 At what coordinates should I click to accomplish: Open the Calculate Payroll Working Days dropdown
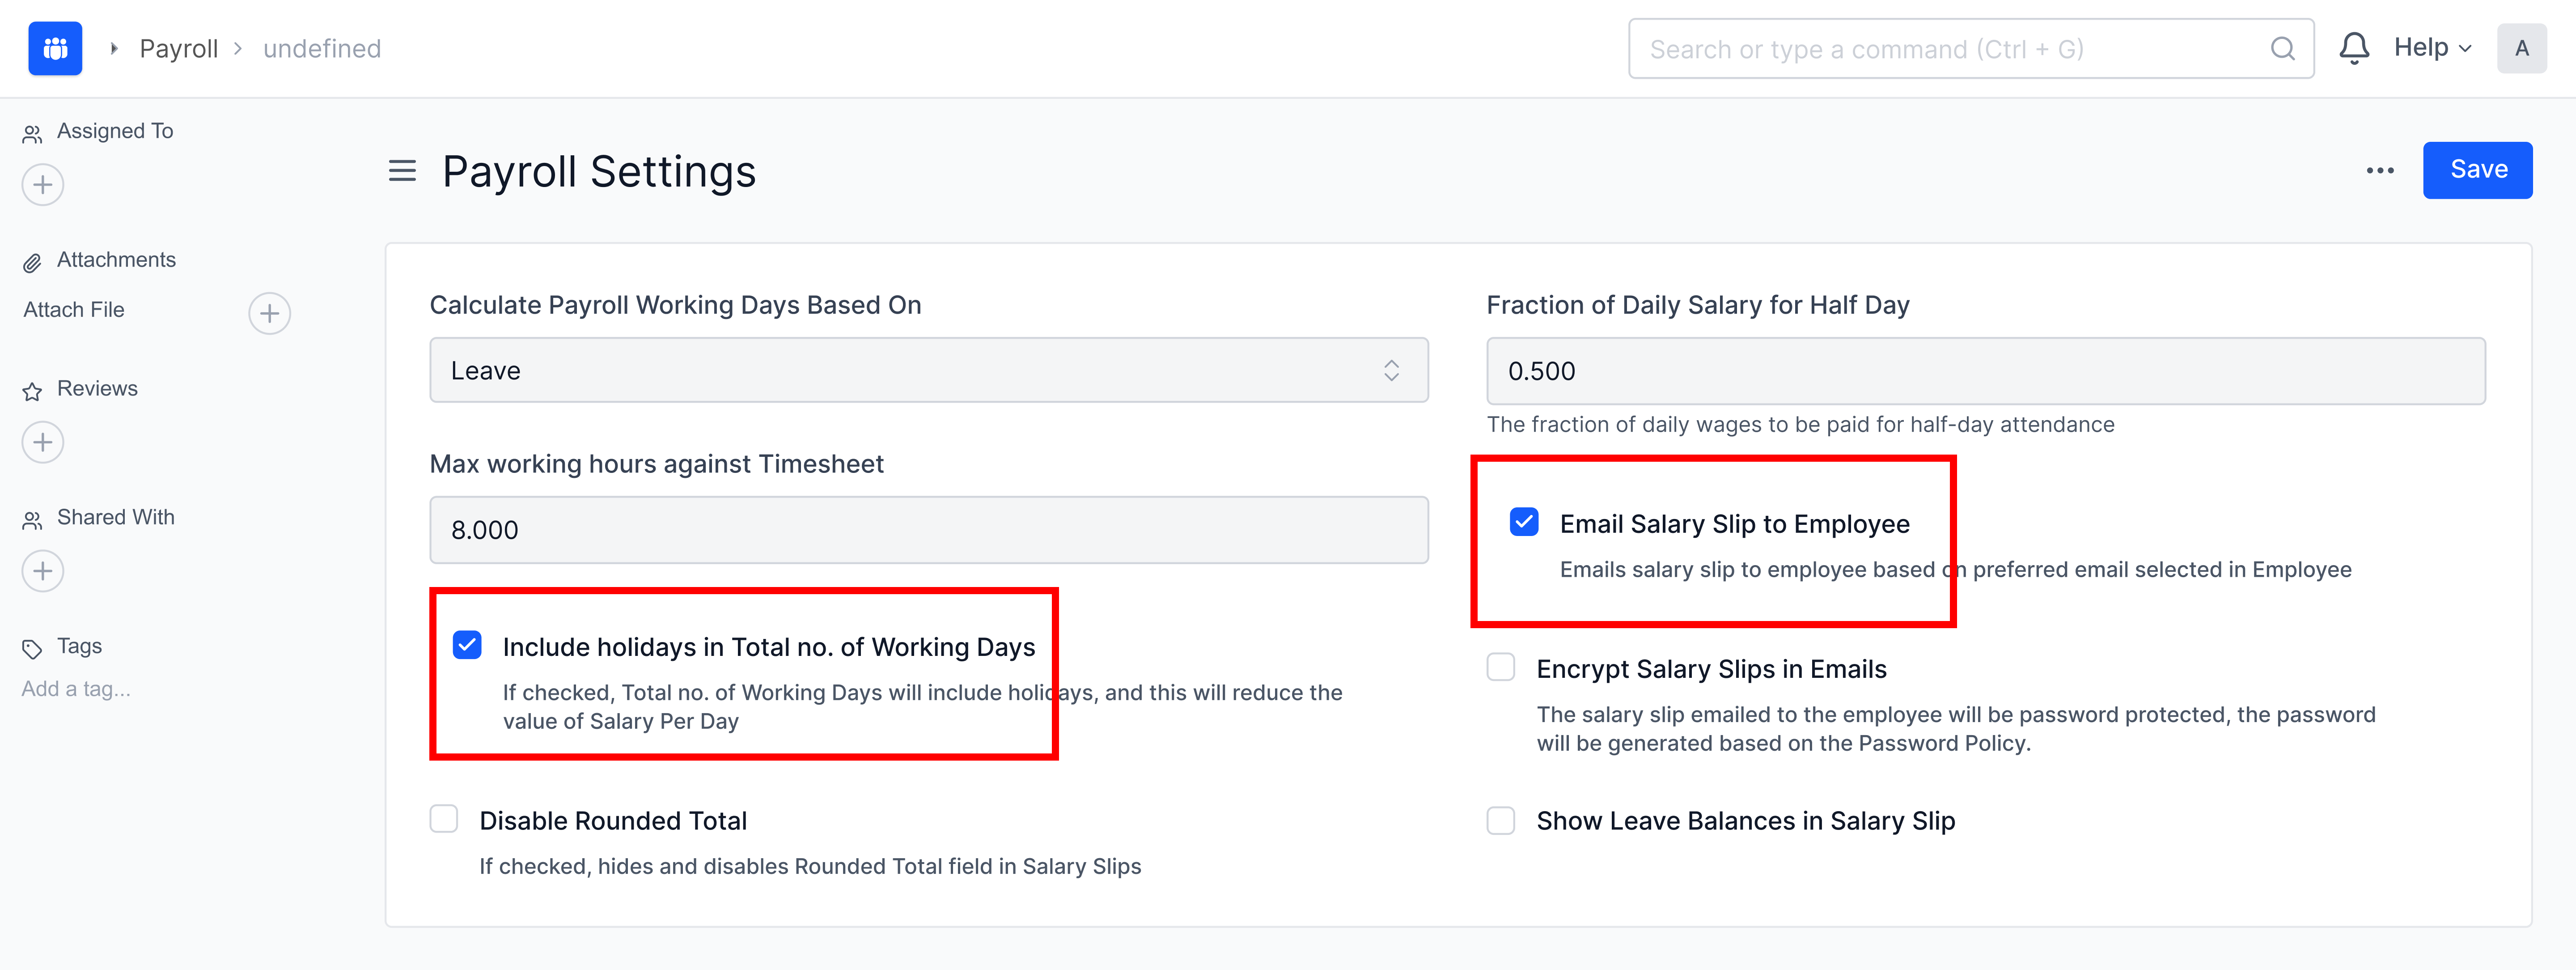click(x=928, y=370)
